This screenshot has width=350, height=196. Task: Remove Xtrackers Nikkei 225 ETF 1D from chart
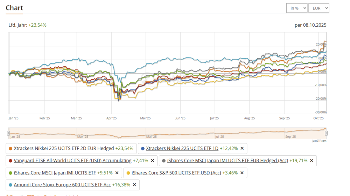(242, 148)
